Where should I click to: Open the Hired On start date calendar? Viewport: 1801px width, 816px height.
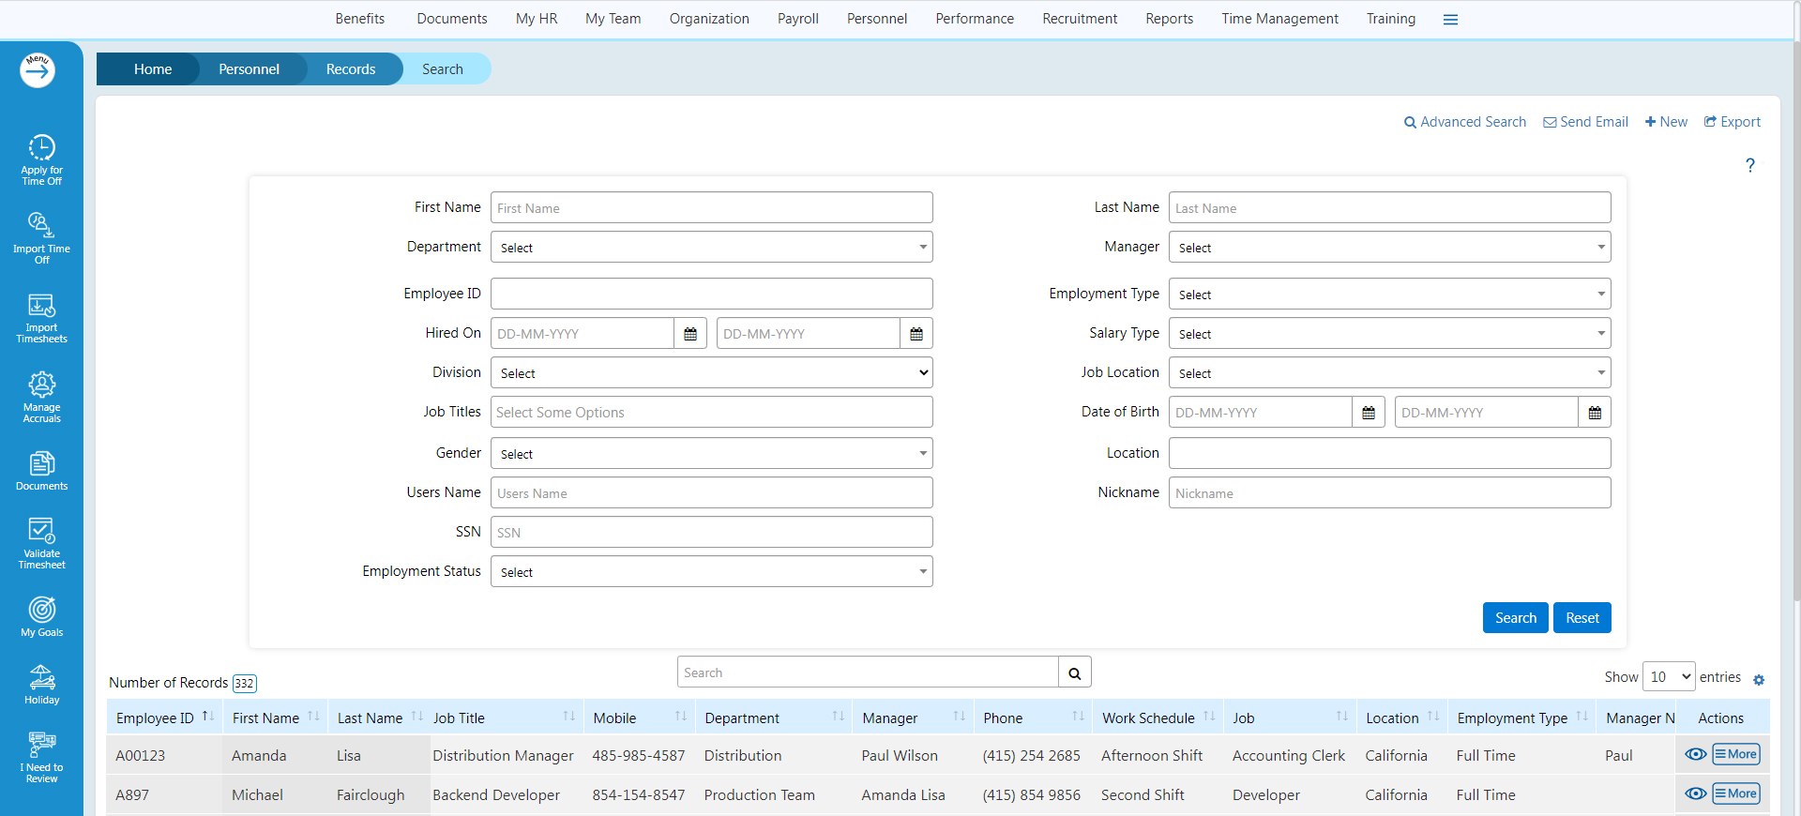click(x=690, y=334)
